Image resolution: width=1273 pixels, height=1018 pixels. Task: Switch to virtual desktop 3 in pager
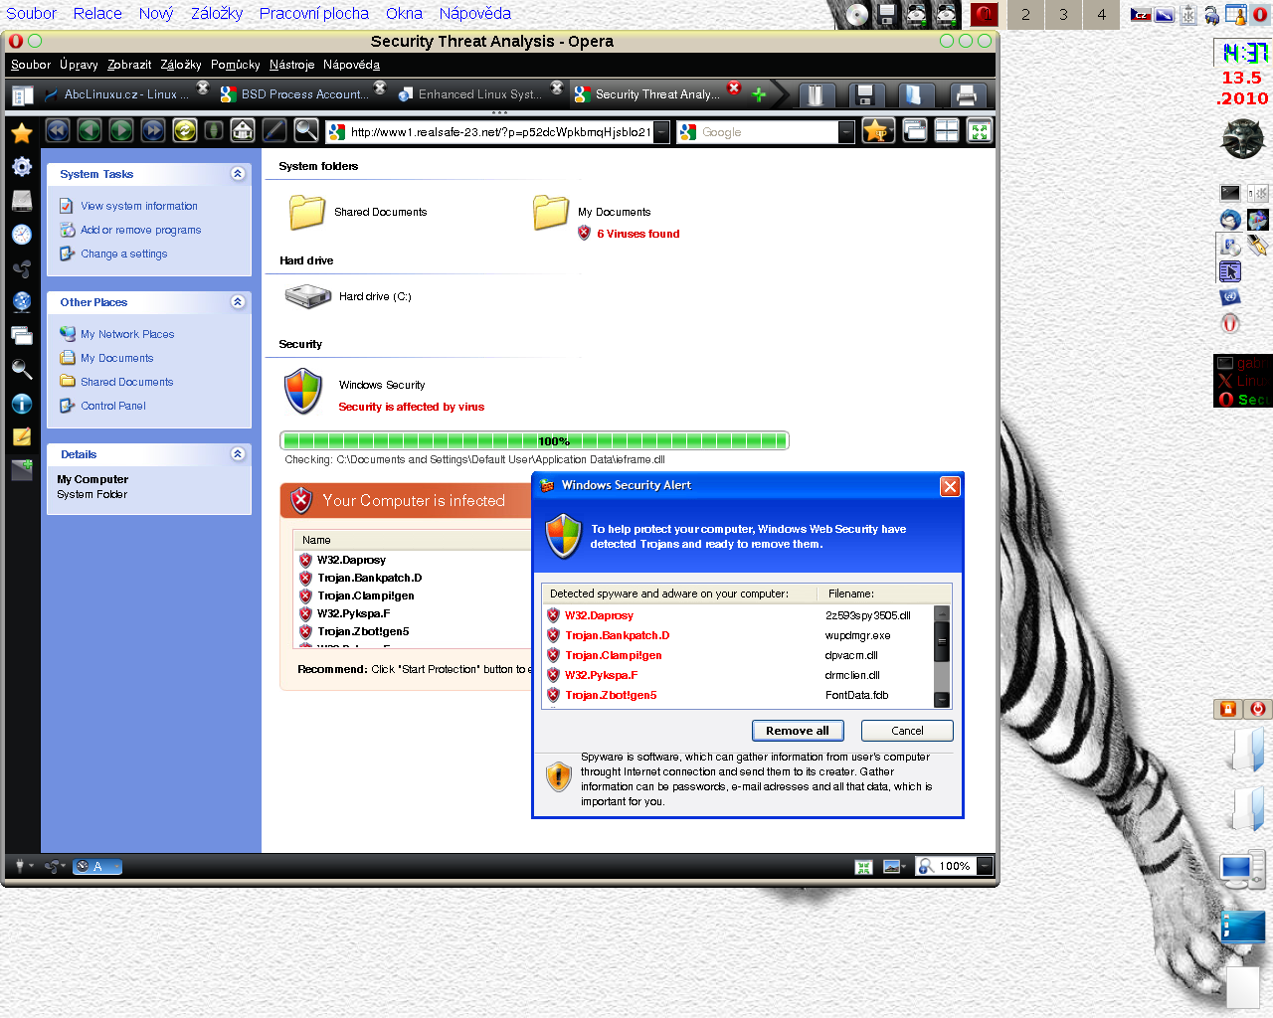point(1063,15)
